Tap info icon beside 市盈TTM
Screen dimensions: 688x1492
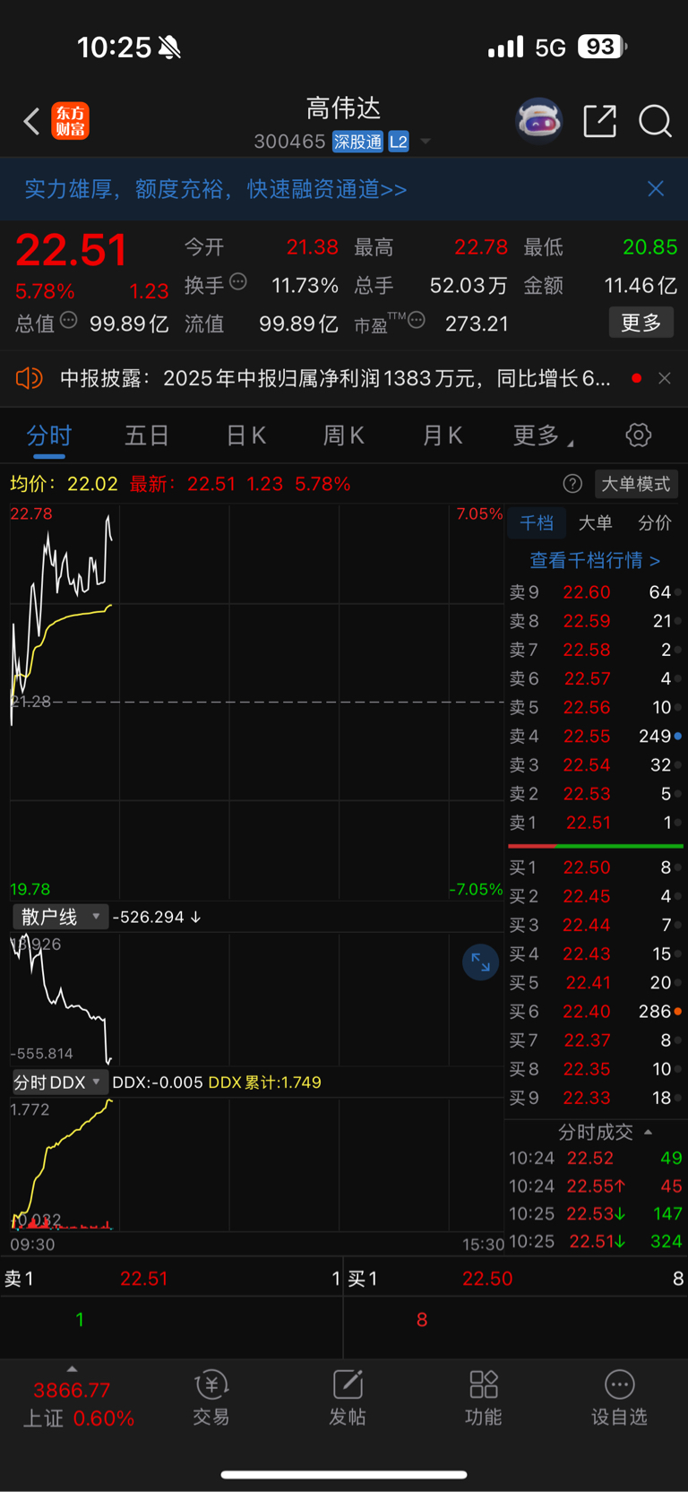click(x=417, y=320)
